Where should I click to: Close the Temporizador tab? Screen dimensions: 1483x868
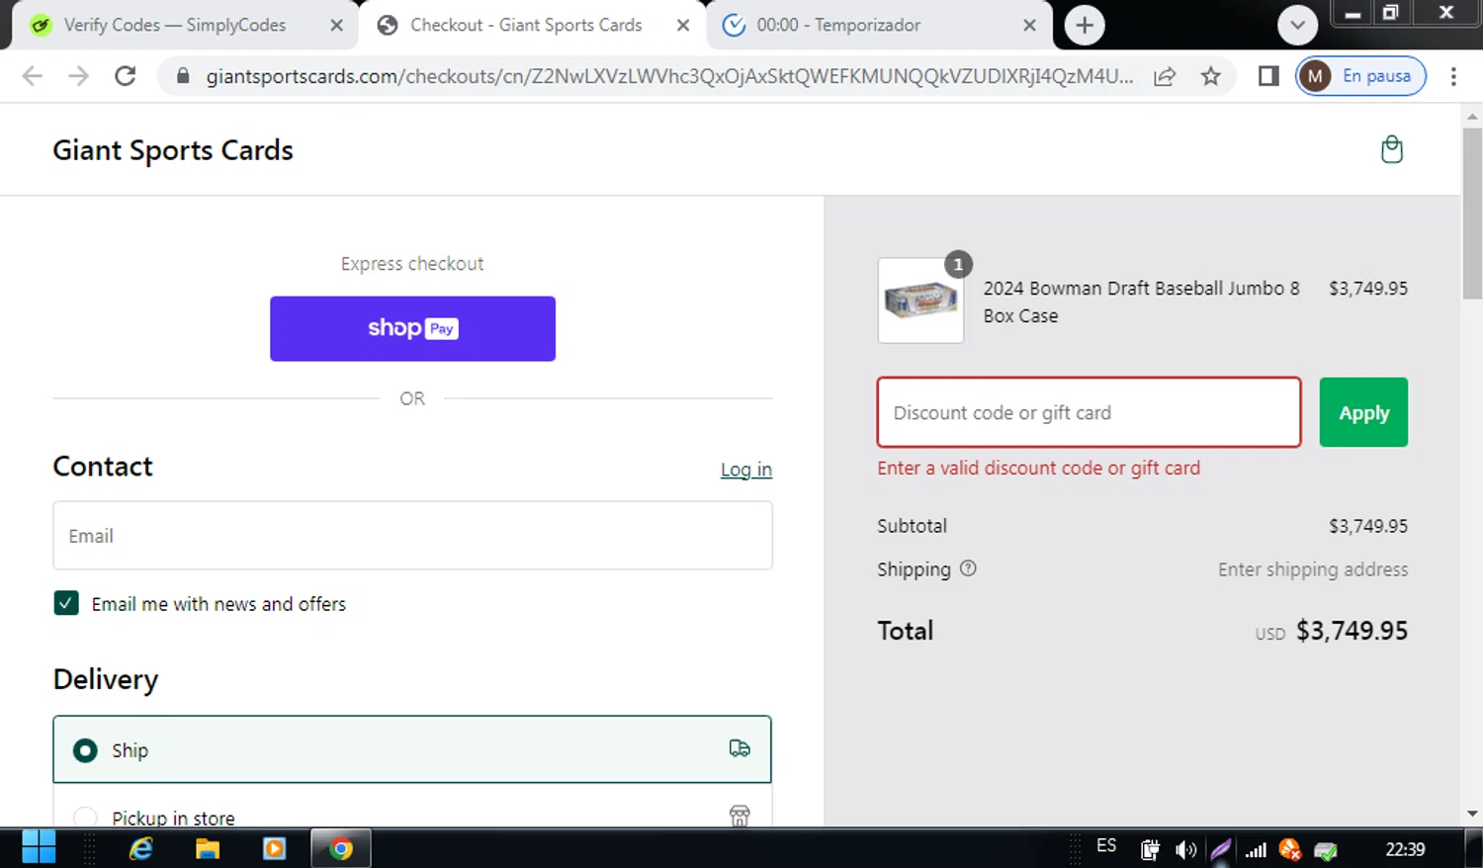1029,25
